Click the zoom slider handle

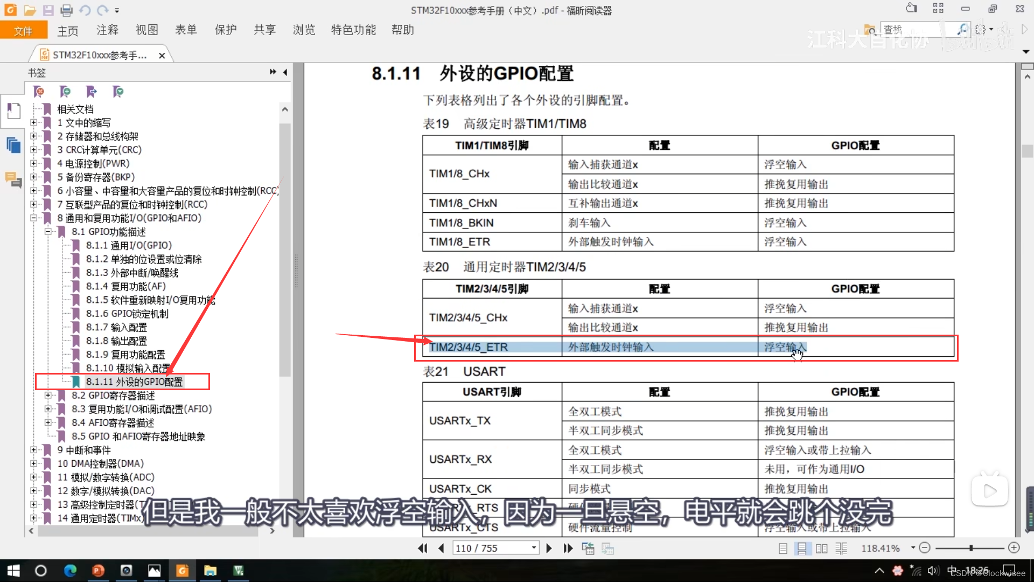971,548
